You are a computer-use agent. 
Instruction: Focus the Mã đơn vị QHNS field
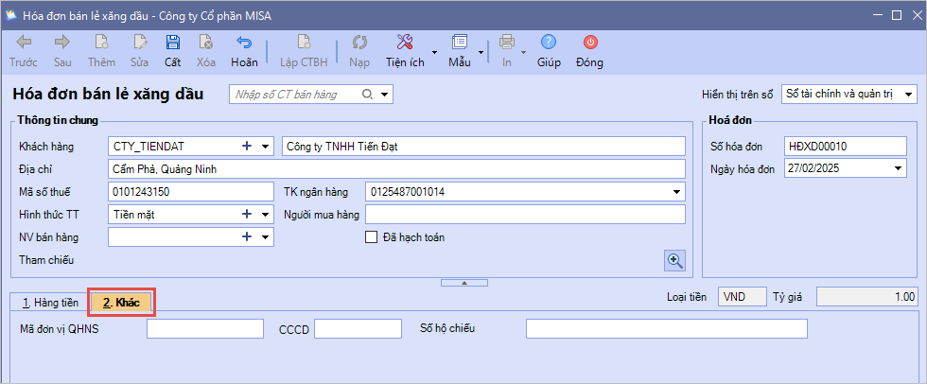(204, 329)
